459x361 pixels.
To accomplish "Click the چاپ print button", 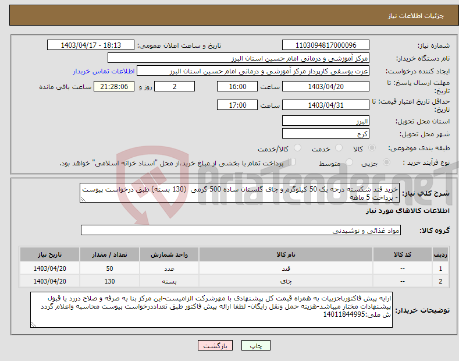I will tap(255, 346).
